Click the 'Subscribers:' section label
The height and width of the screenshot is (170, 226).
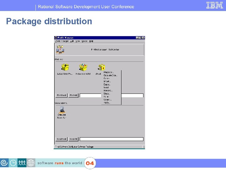point(61,103)
